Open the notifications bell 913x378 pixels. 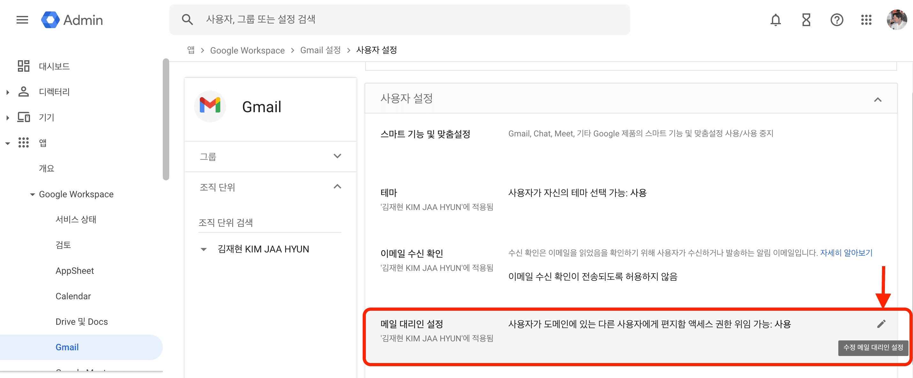[x=775, y=20]
